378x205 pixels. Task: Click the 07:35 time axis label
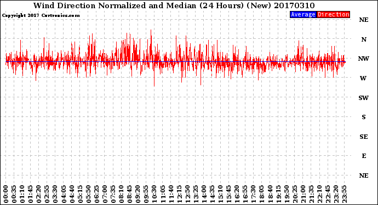tap(113, 194)
